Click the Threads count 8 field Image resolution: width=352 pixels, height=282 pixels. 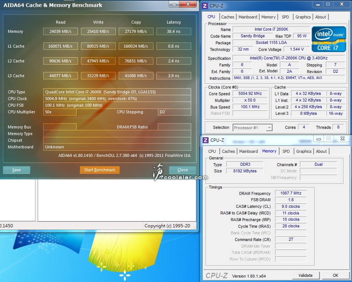(x=338, y=127)
